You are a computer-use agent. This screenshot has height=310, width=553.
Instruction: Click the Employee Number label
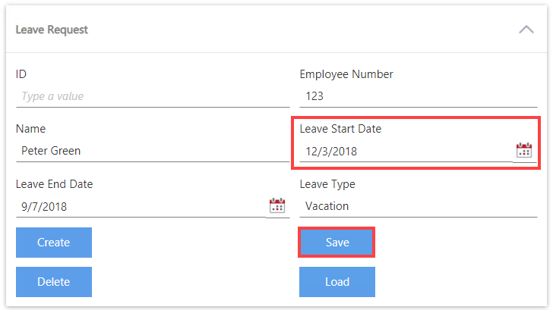[346, 74]
